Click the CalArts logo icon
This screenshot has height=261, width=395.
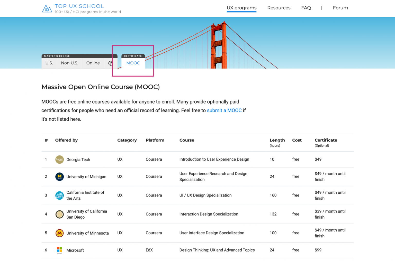(59, 195)
